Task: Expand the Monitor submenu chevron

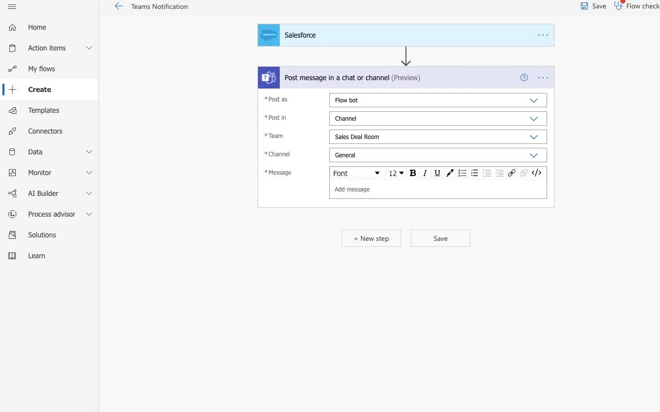Action: [x=89, y=173]
